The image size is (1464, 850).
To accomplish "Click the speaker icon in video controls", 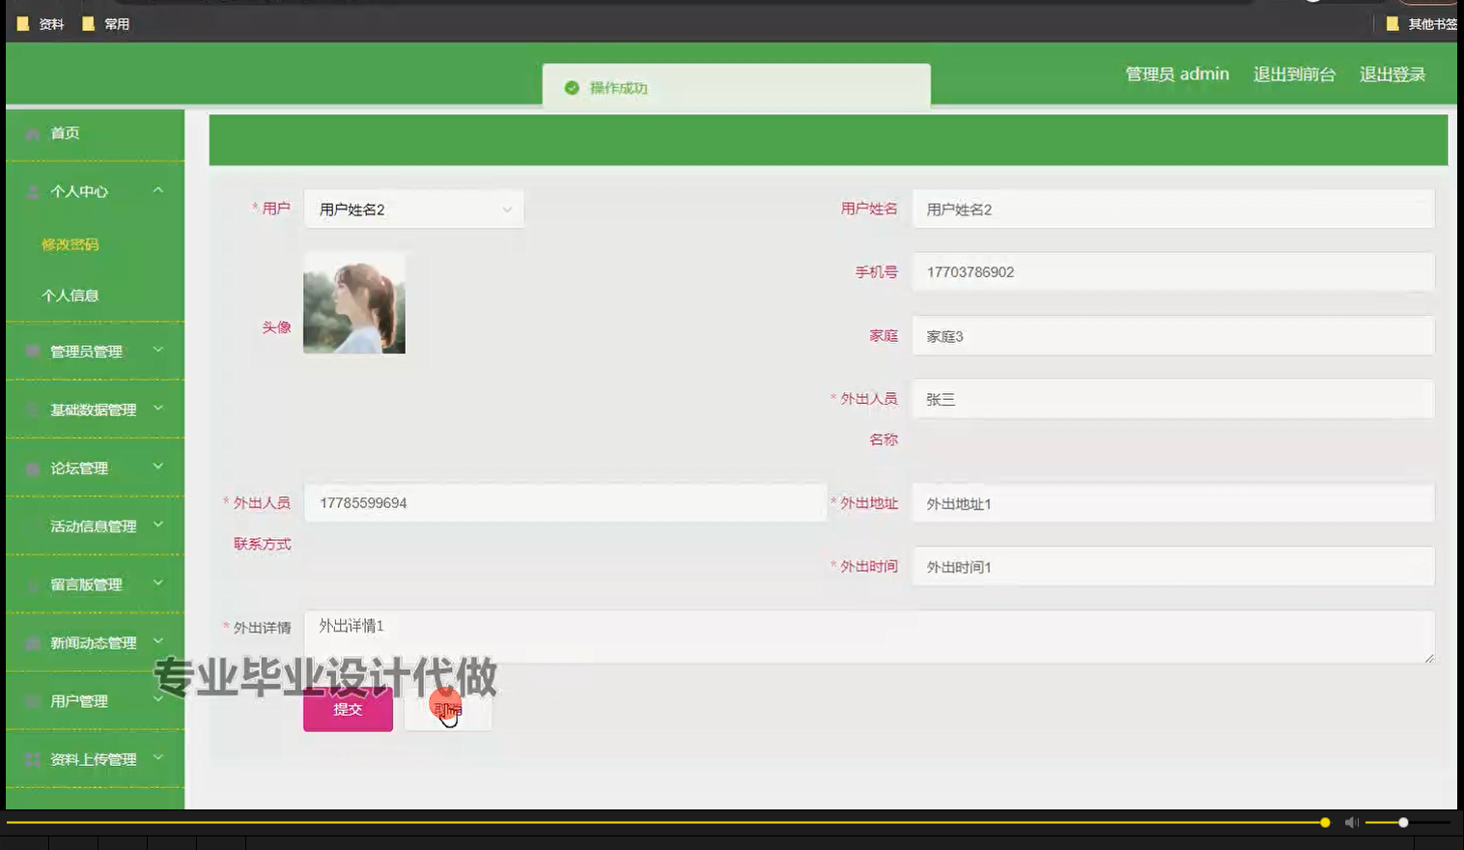I will coord(1351,822).
